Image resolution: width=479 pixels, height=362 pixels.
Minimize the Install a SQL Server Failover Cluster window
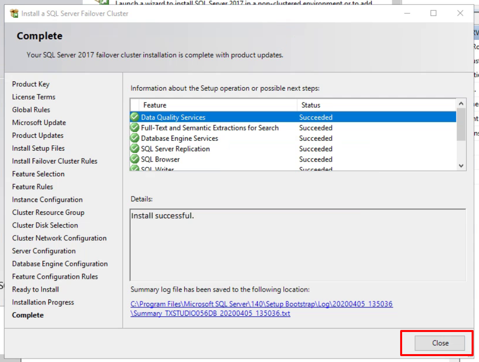tap(407, 13)
